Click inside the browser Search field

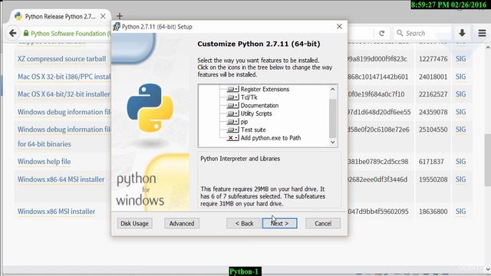(422, 33)
